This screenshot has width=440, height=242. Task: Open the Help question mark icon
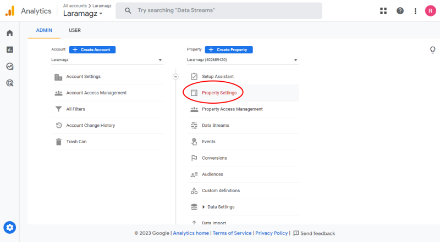tap(400, 10)
